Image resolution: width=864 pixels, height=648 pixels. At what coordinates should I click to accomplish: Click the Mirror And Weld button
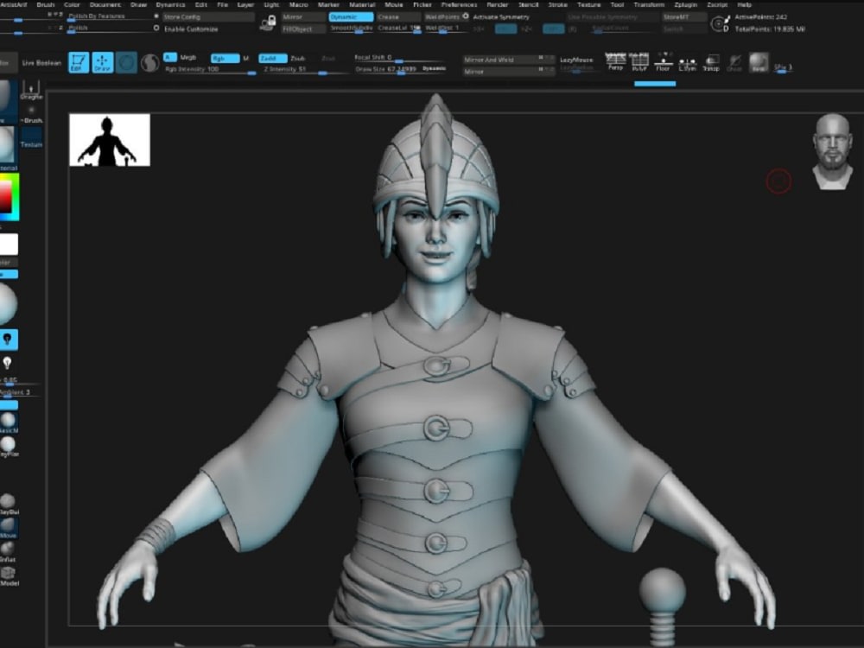(508, 59)
